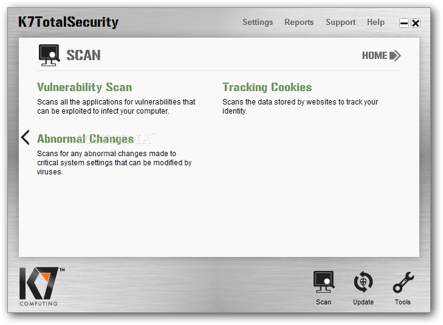Go back using the left chevron arrow
The image size is (443, 325).
25,137
